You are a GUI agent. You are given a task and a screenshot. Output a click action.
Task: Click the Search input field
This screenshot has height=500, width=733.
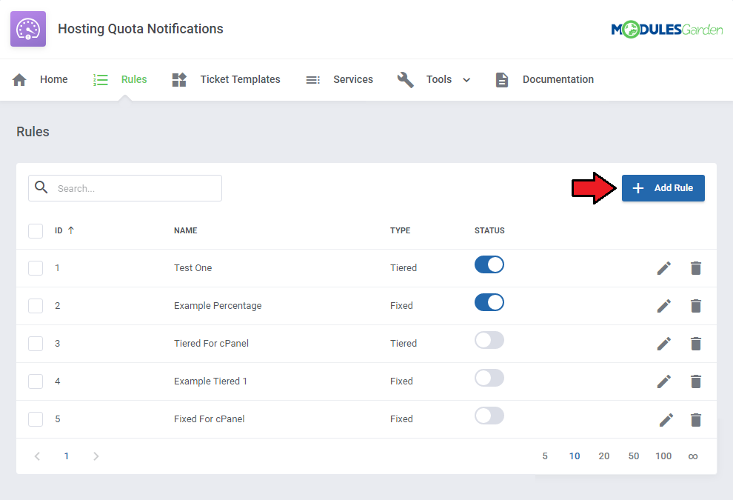125,188
